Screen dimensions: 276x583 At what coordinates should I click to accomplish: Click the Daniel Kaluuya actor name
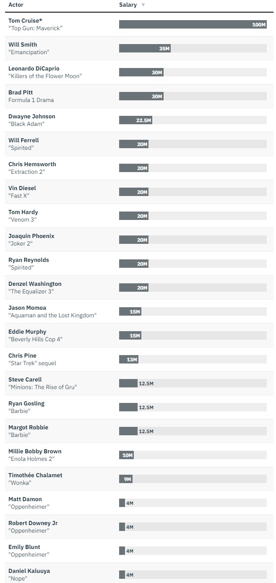point(29,571)
